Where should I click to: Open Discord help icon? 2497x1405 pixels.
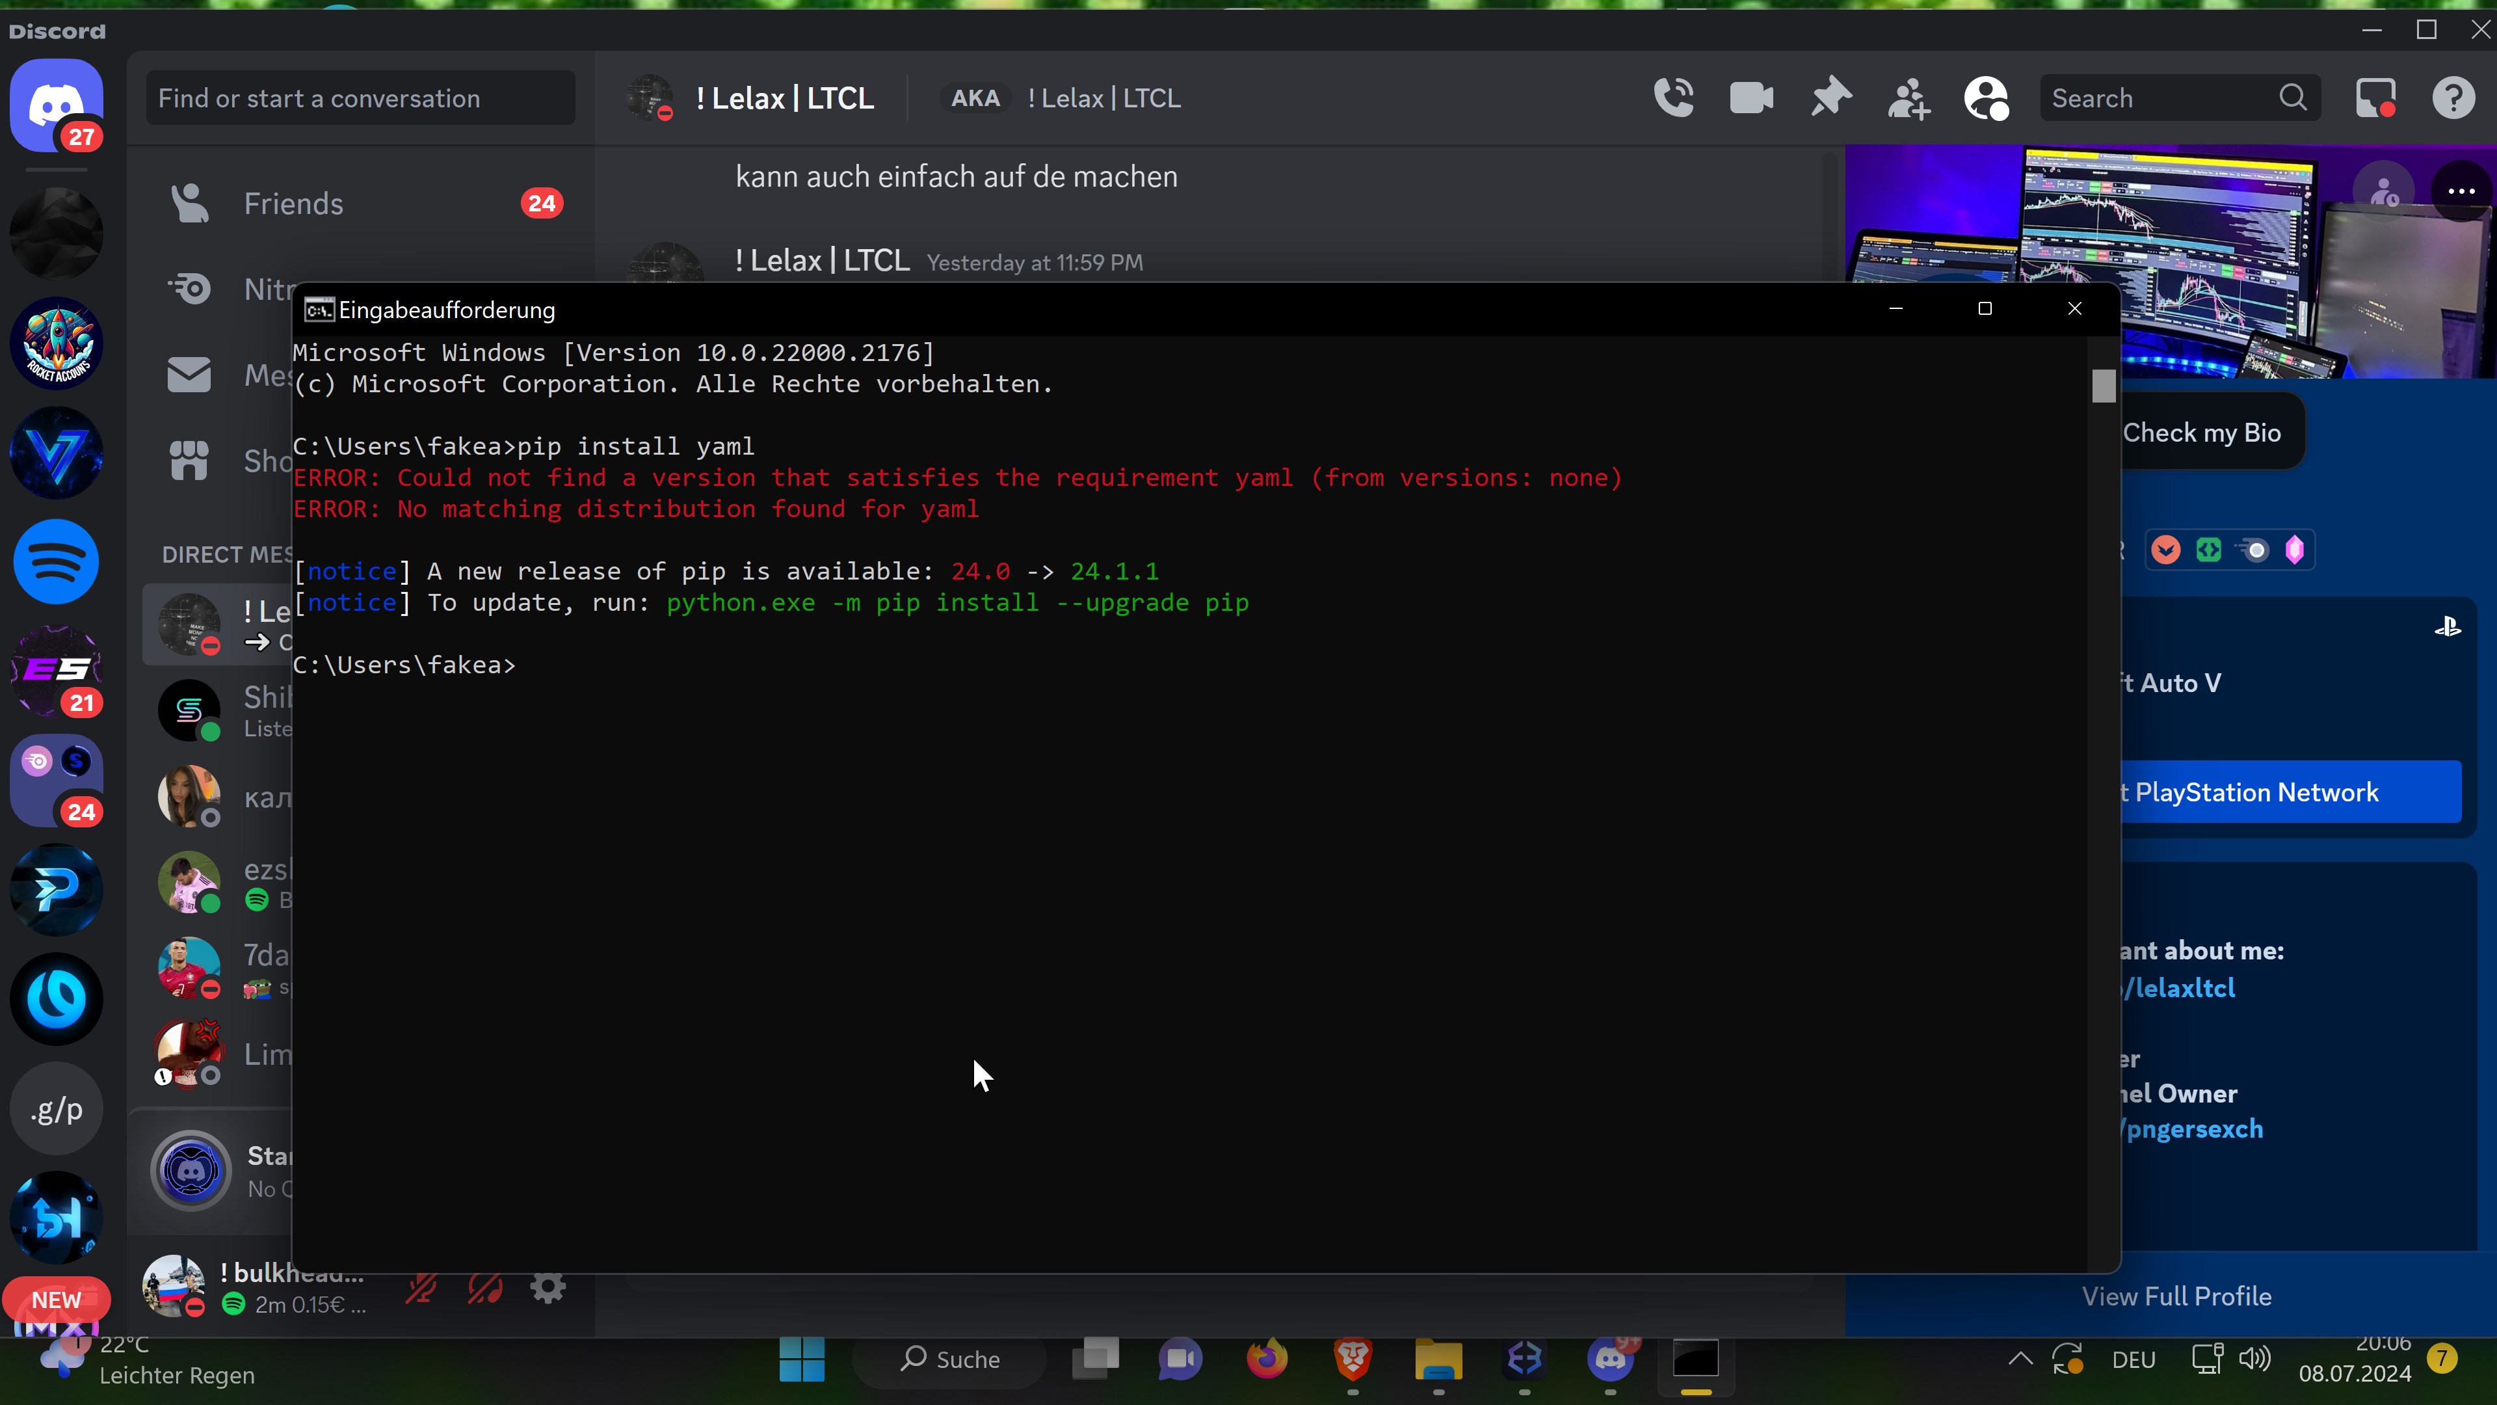[x=2453, y=98]
